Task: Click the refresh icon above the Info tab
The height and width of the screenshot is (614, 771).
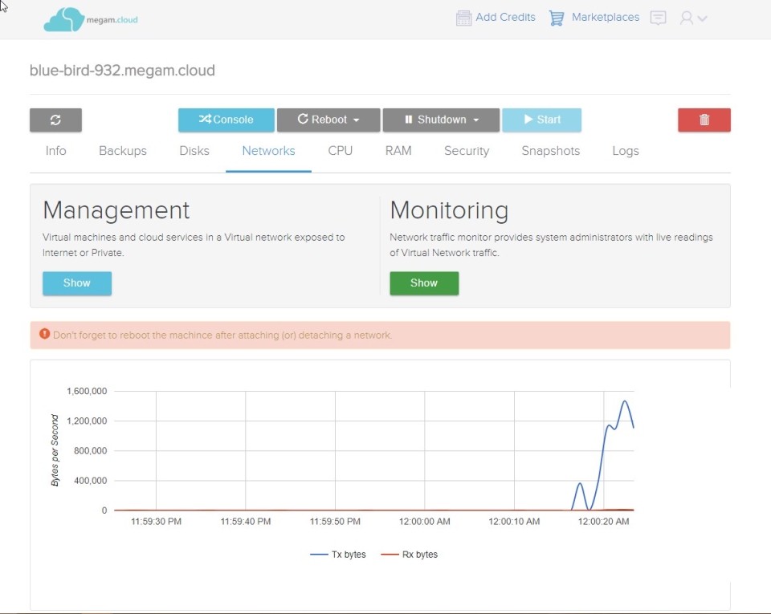Action: pyautogui.click(x=55, y=120)
